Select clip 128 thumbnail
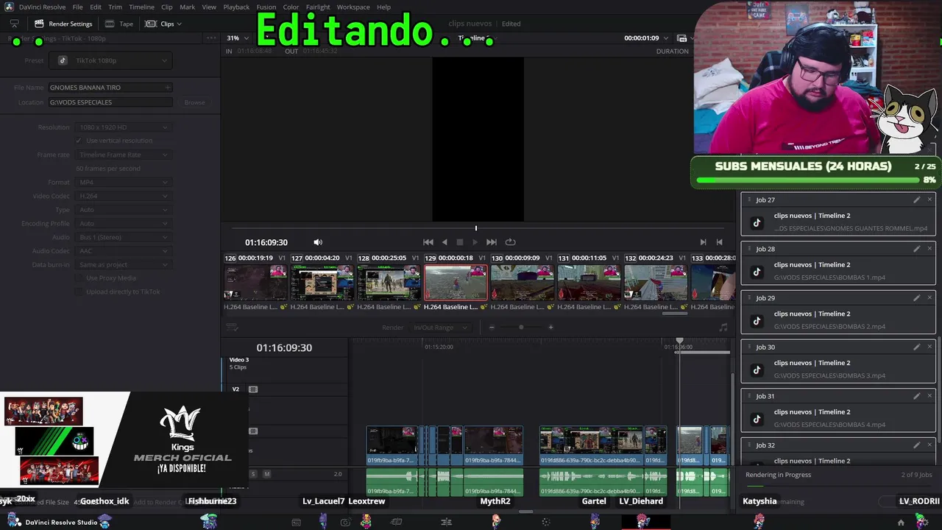Viewport: 942px width, 530px height. (x=389, y=283)
